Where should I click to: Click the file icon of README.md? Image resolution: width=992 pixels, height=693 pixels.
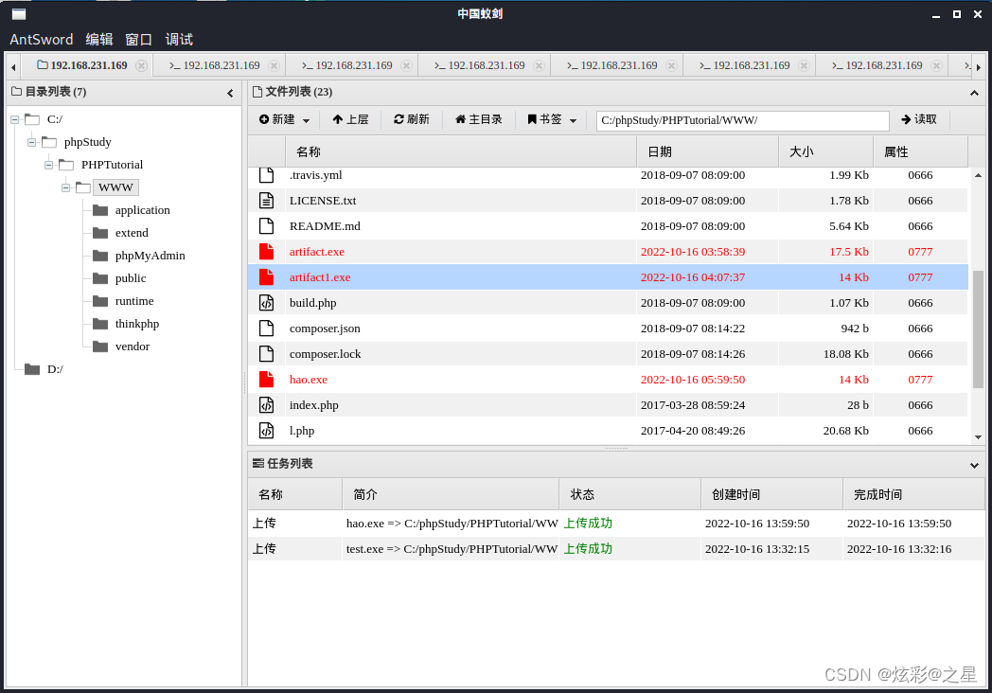(x=266, y=226)
